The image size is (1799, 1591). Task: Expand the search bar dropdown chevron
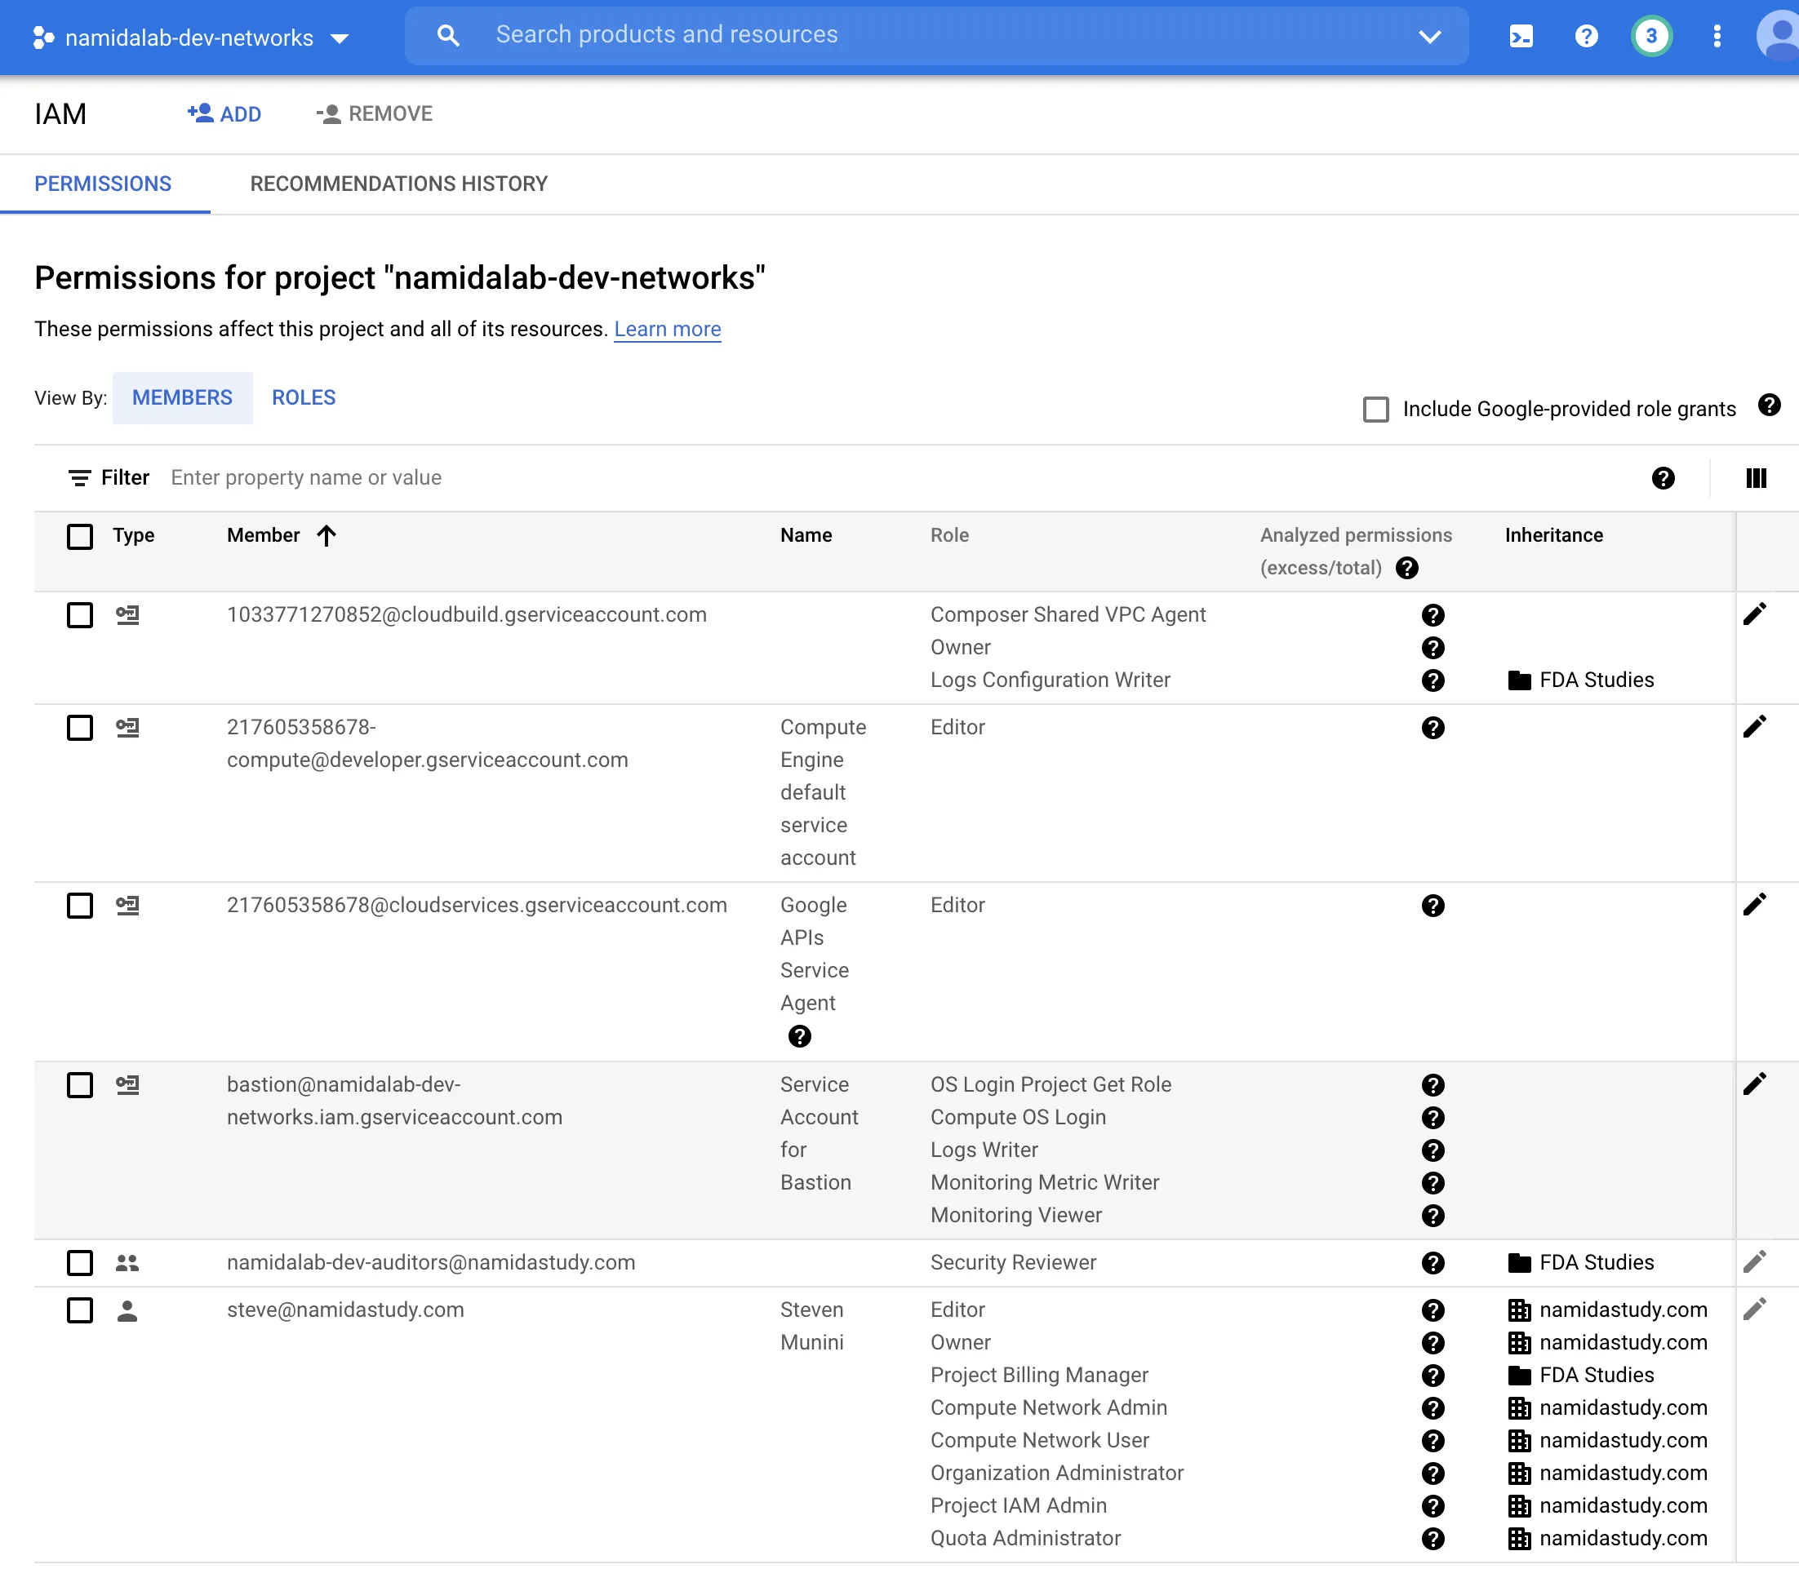pos(1429,36)
